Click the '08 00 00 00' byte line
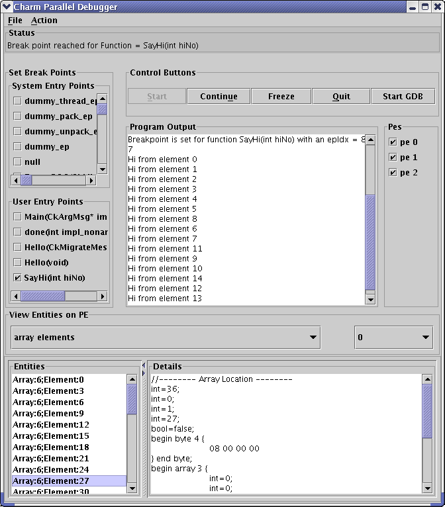The height and width of the screenshot is (507, 445). (x=234, y=449)
